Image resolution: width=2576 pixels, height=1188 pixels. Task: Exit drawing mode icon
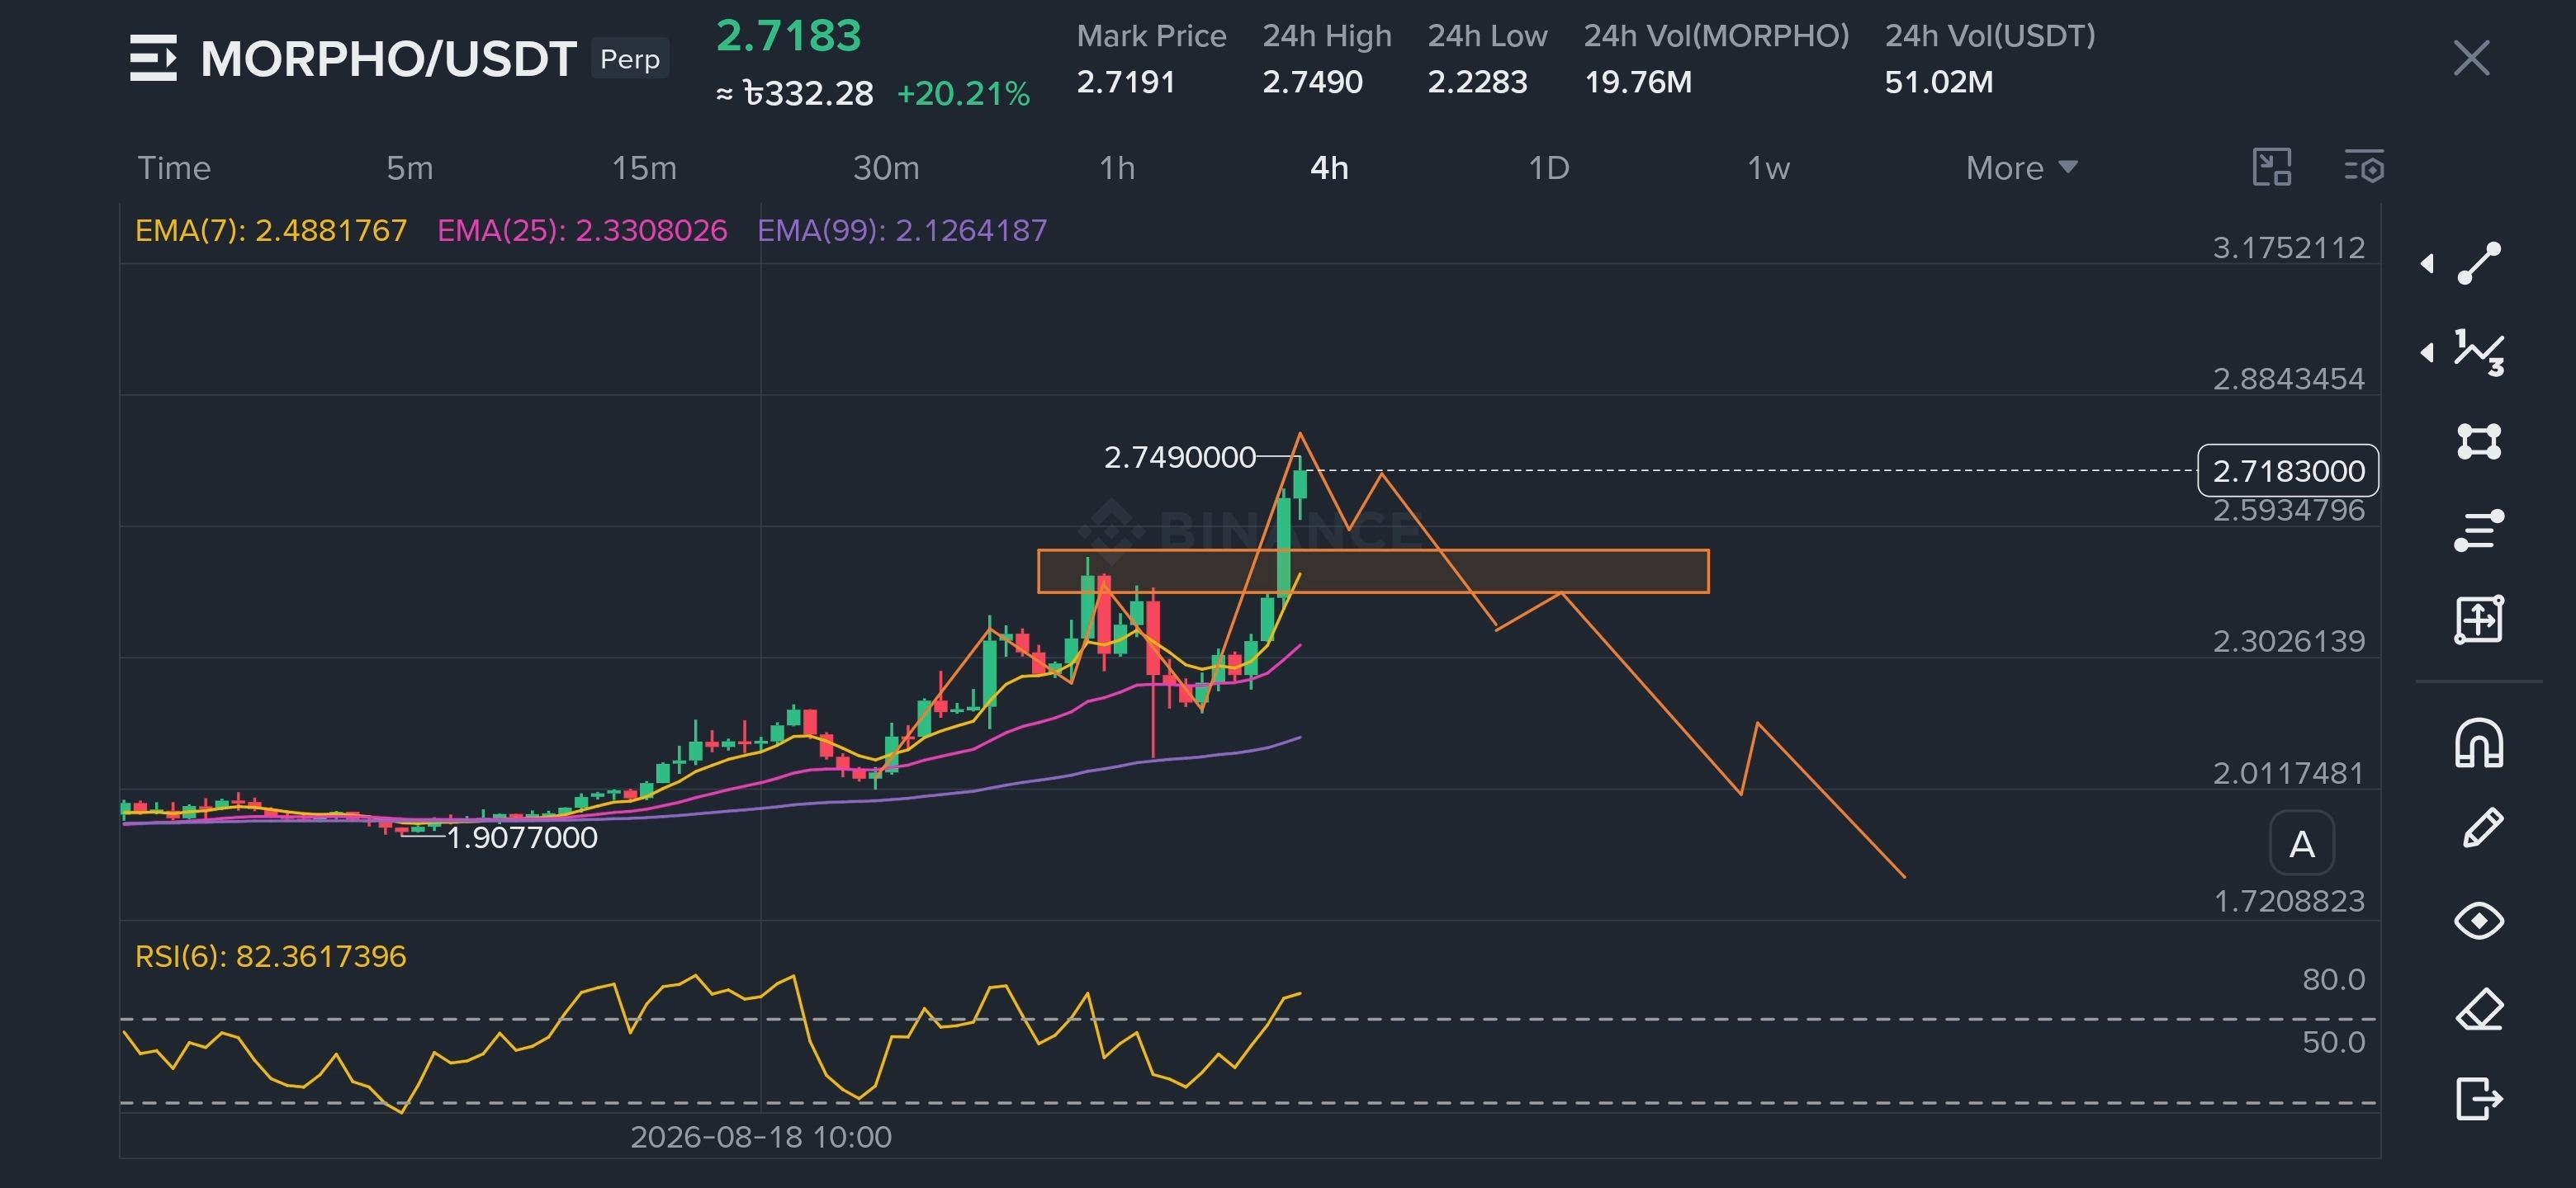tap(2480, 1099)
